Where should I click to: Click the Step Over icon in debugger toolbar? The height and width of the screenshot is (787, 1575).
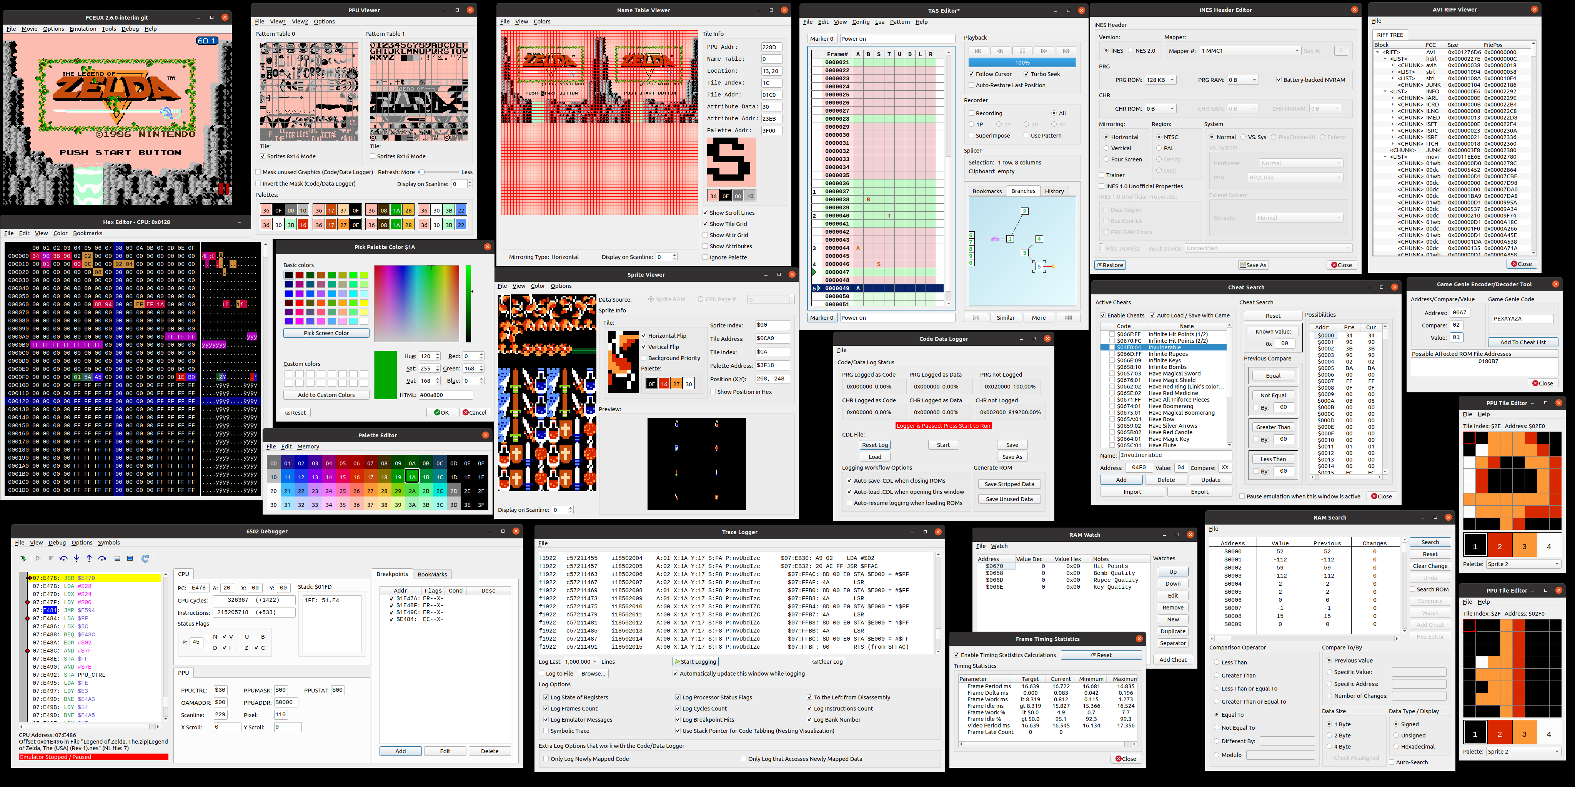(x=102, y=558)
